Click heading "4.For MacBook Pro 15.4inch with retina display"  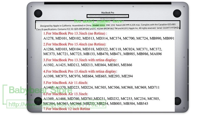click(x=80, y=71)
